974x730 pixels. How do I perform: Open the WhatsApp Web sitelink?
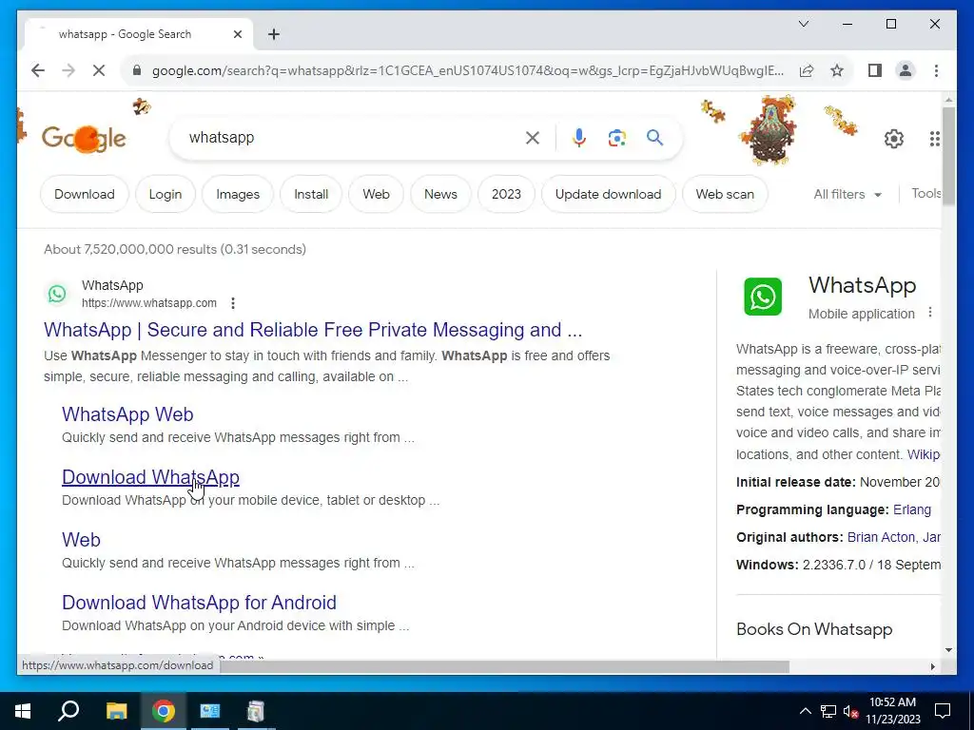[x=127, y=414]
